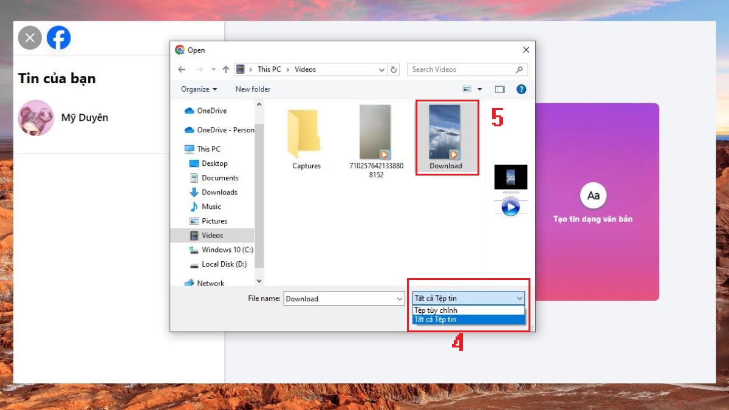Choose Tất cả Tệp tin option in list

click(468, 319)
